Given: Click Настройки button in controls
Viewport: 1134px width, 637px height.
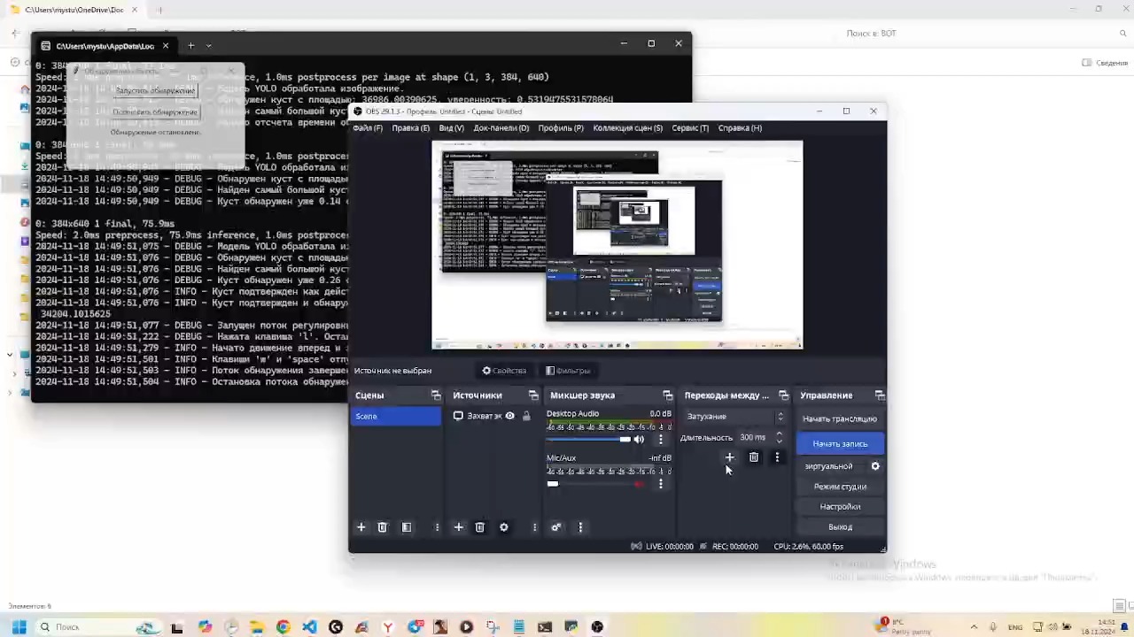Looking at the screenshot, I should 840,507.
